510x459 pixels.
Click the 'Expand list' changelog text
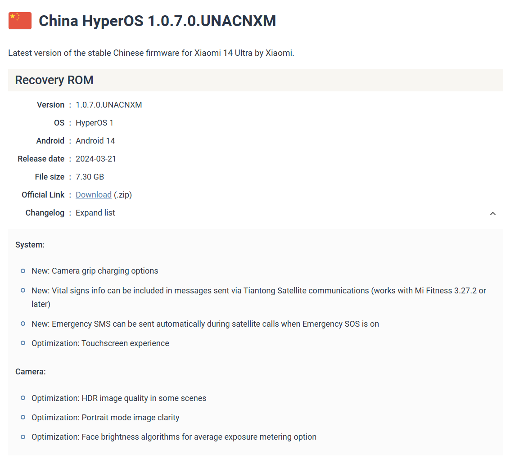click(x=95, y=213)
